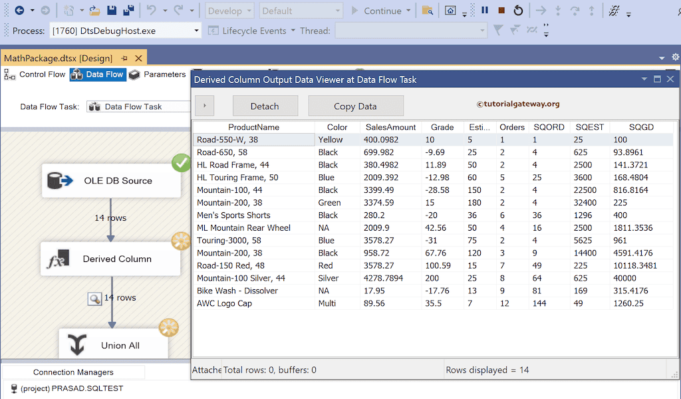Toggle the pin on MathPackage.dtsx tab
This screenshot has height=399, width=681.
pyautogui.click(x=126, y=58)
